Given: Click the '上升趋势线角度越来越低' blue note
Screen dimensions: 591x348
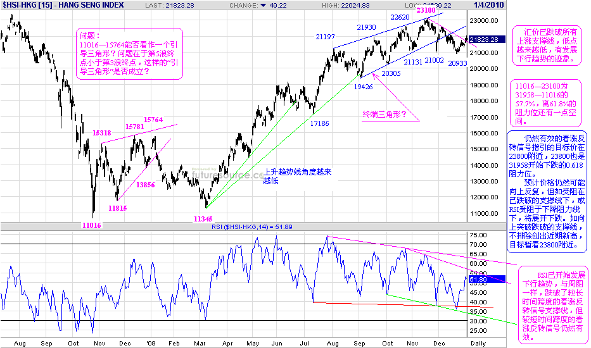Looking at the screenshot, I should [297, 177].
